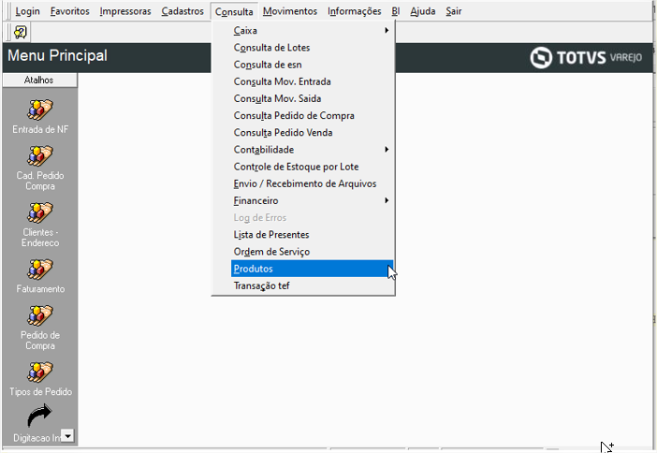Open the Informações menu

coord(355,11)
